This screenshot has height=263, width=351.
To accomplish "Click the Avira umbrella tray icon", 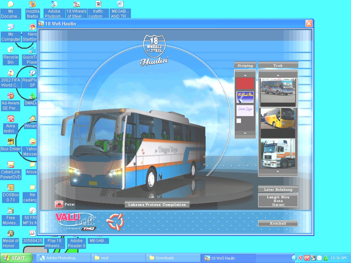I will point(307,258).
